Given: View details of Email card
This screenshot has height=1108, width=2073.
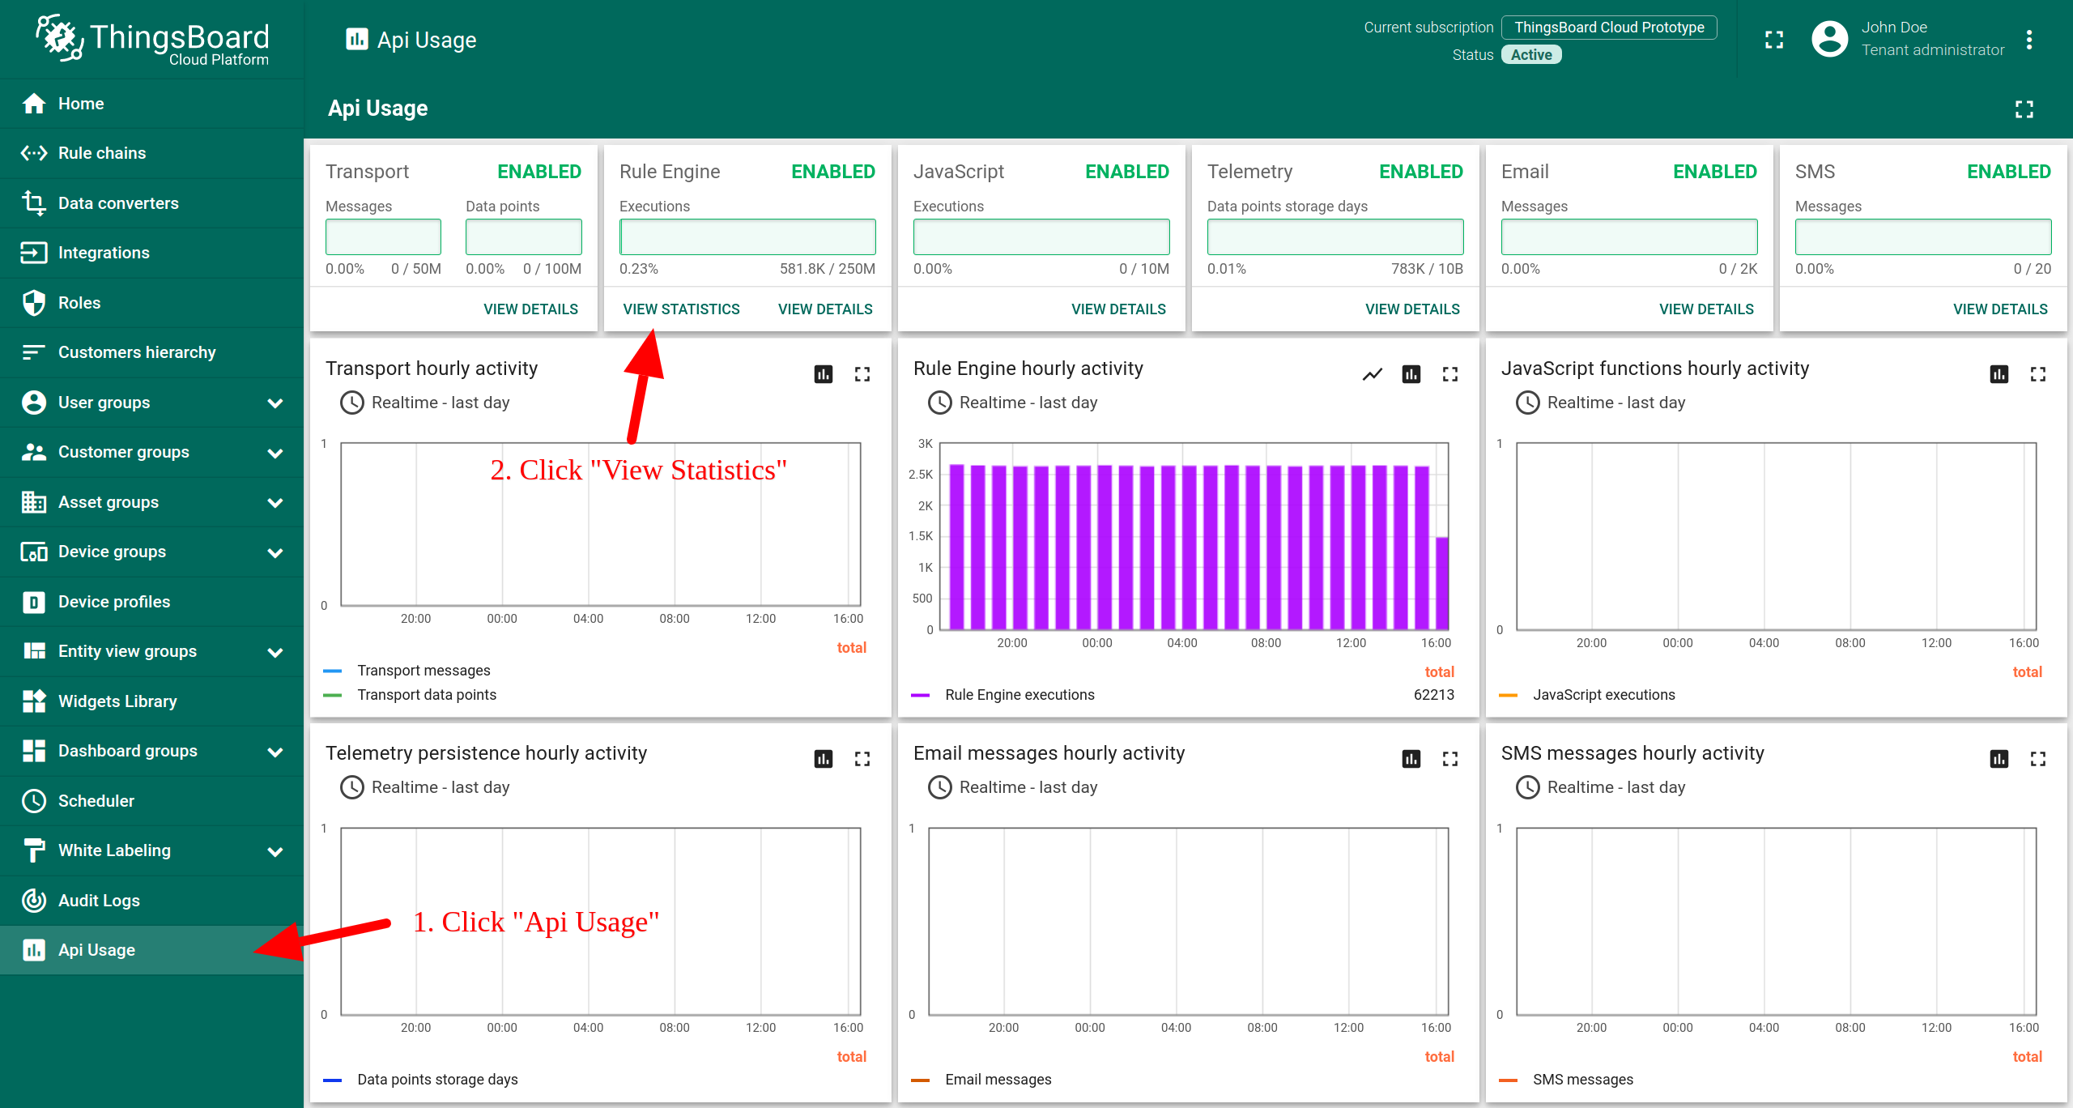Looking at the screenshot, I should click(x=1706, y=309).
